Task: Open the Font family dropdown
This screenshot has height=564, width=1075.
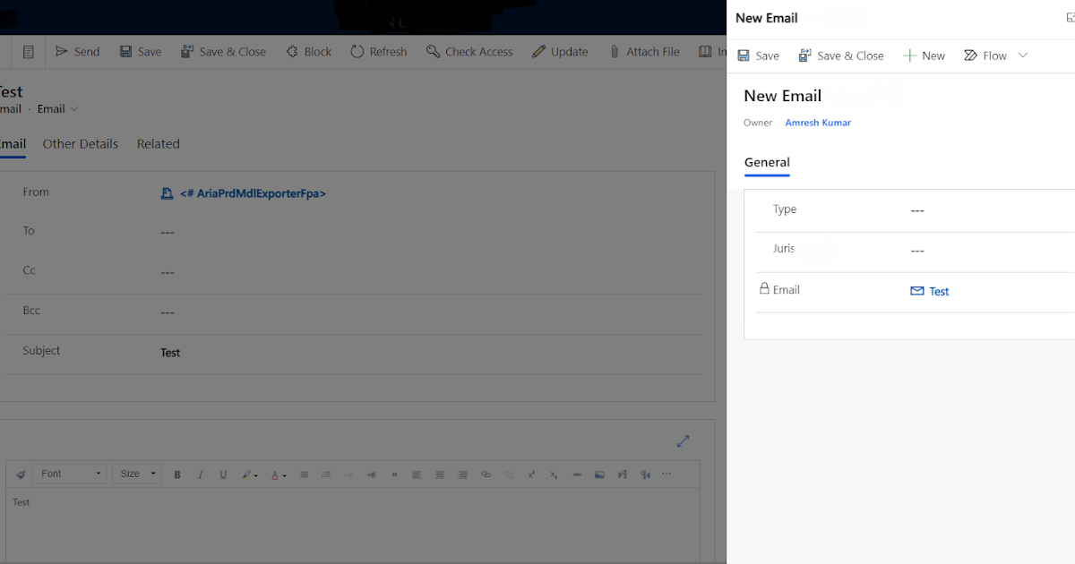Action: tap(69, 474)
